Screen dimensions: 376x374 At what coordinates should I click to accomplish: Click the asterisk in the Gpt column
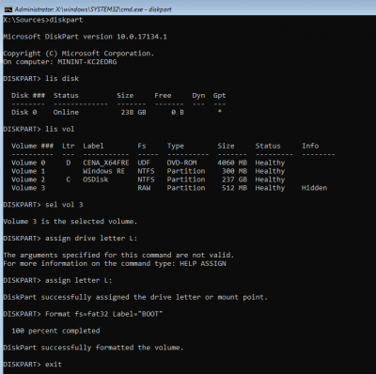click(x=220, y=111)
